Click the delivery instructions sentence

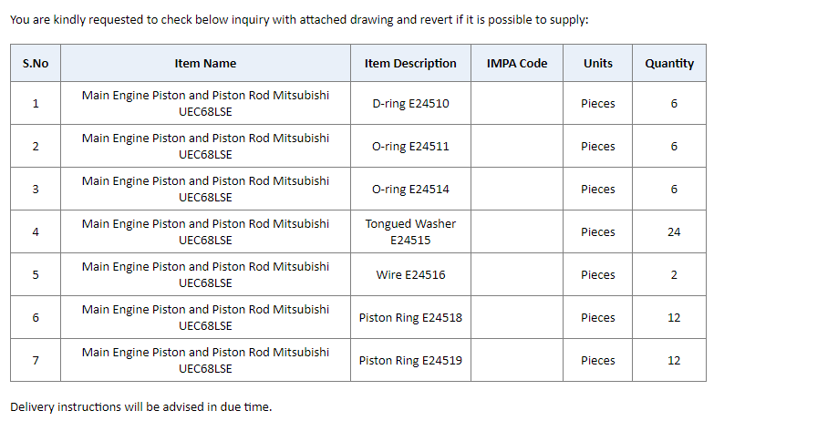point(141,406)
